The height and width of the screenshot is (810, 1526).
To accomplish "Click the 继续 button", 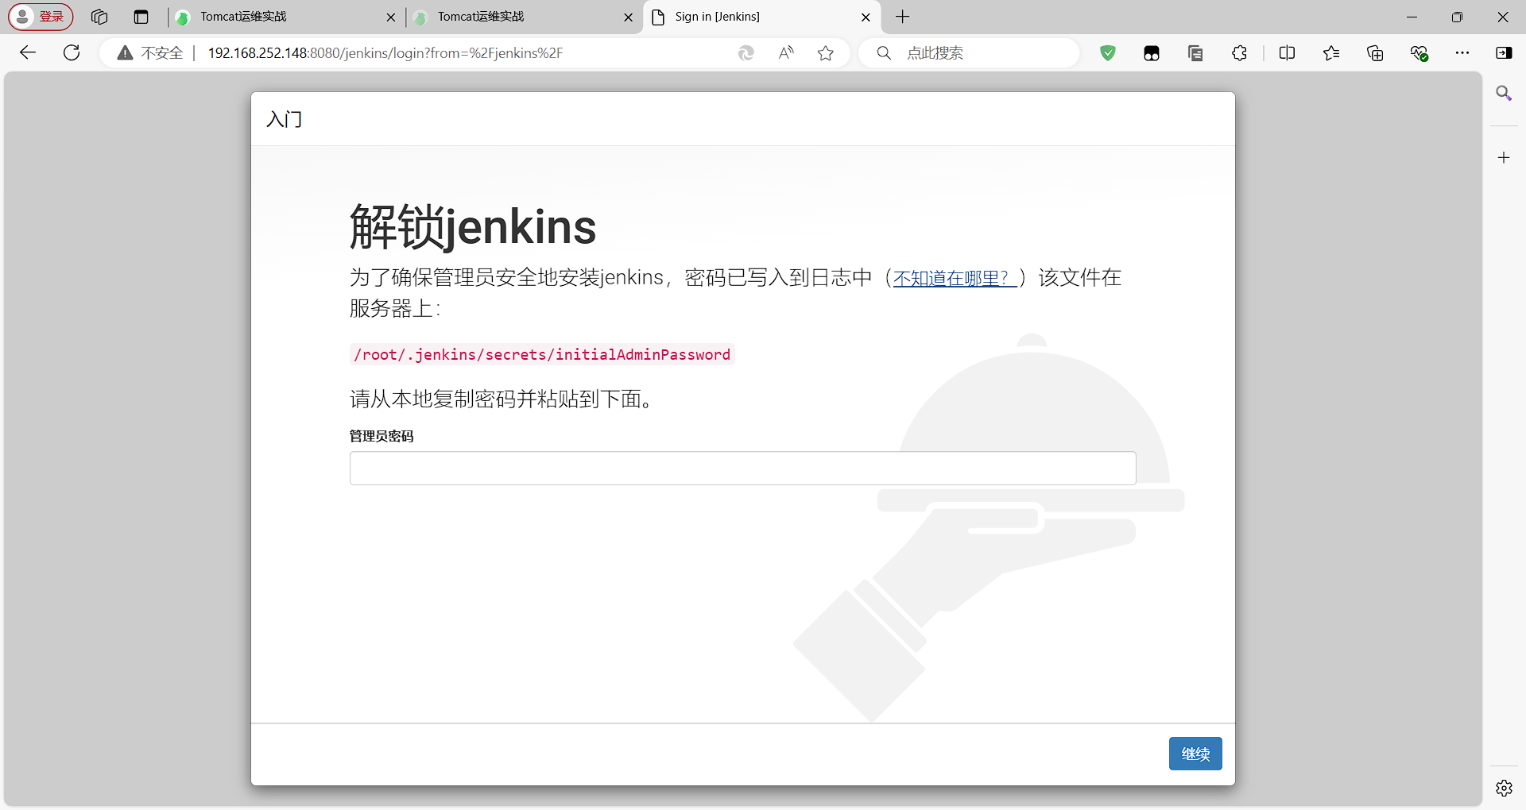I will 1195,754.
